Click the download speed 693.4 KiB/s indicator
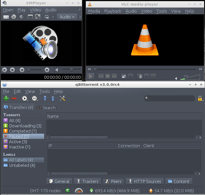The width and height of the screenshot is (205, 195). (115, 191)
